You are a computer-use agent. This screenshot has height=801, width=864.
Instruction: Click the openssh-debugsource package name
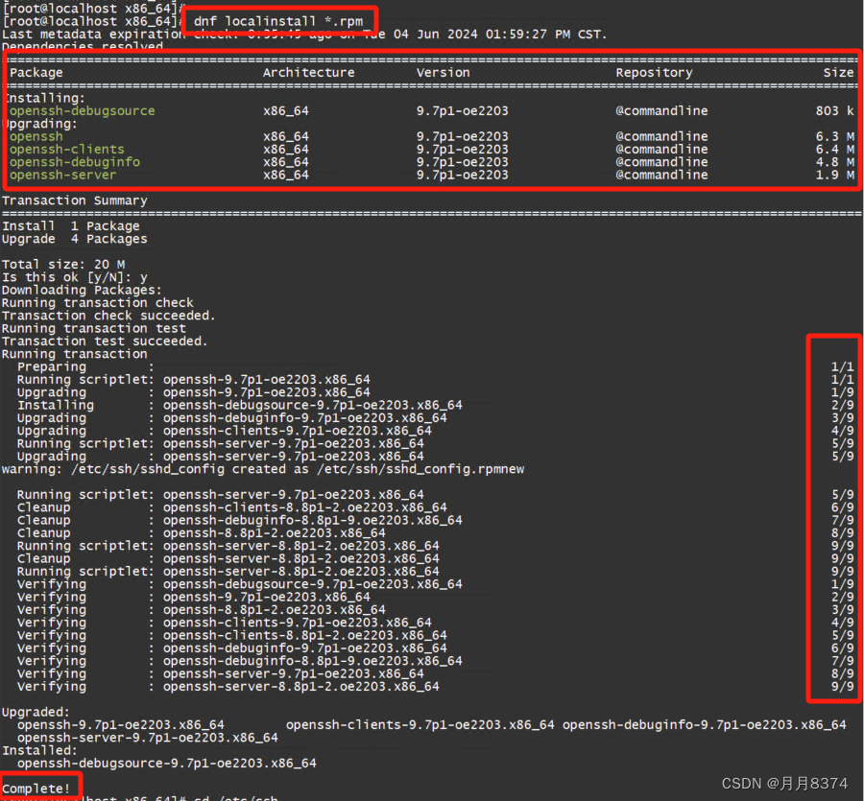[x=81, y=110]
